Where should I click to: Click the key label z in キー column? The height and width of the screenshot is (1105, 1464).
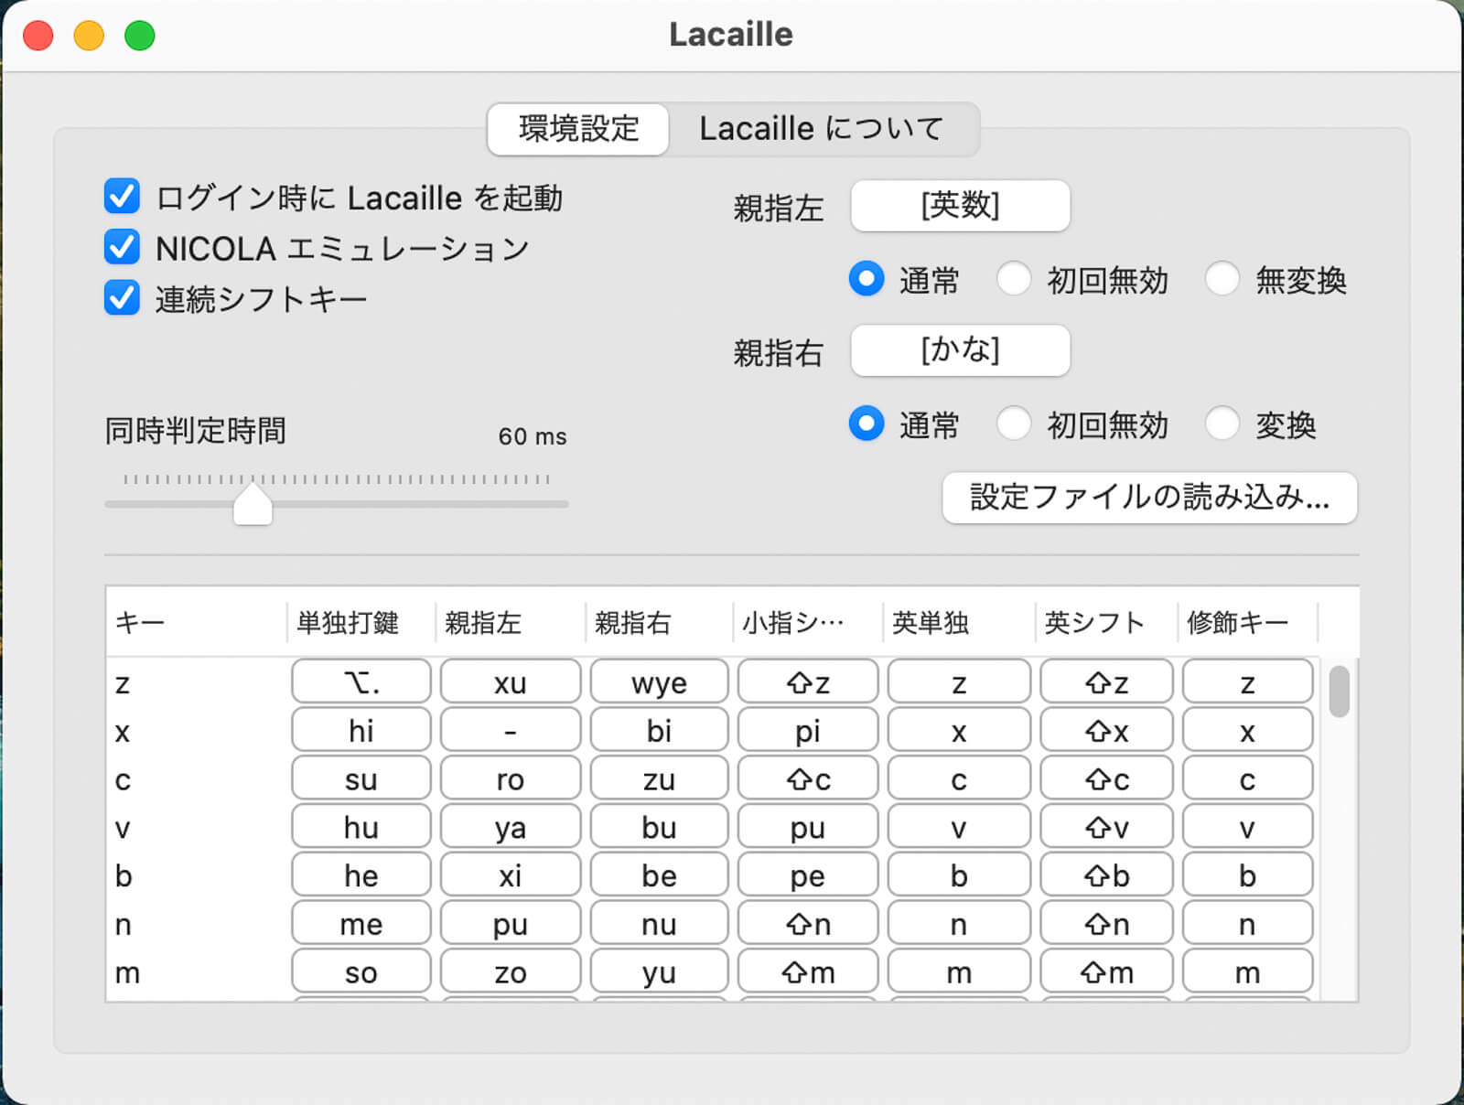123,683
